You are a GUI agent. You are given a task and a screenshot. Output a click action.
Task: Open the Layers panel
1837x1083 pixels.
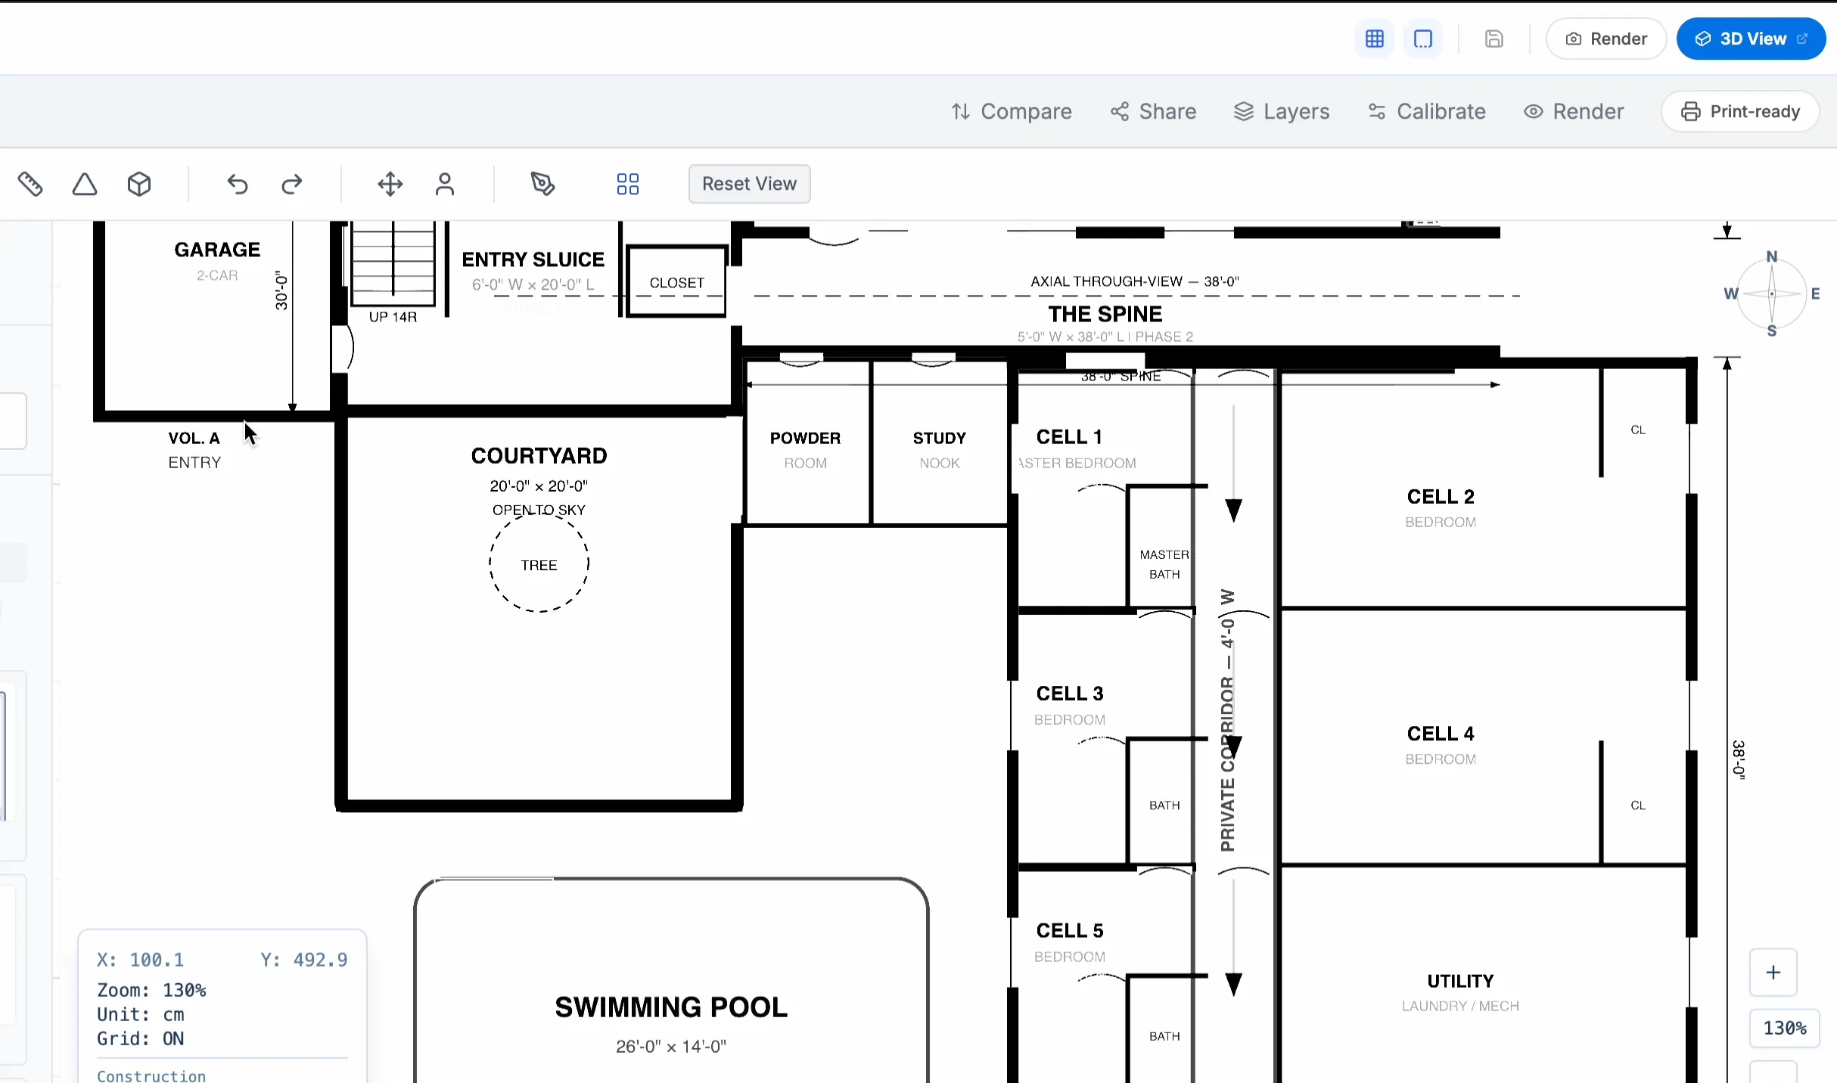coord(1282,112)
